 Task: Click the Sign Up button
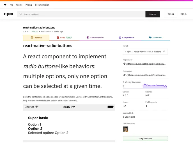coord(171,14)
